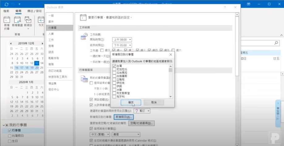Collapse the 我的行事曆 tree group
Viewport: 284px width, 146px height.
[x=4, y=125]
